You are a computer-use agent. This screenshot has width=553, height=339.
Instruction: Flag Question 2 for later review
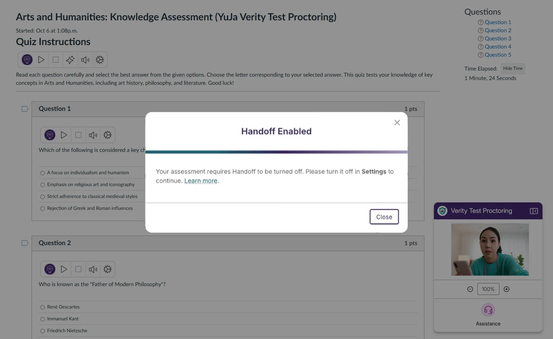(25, 243)
